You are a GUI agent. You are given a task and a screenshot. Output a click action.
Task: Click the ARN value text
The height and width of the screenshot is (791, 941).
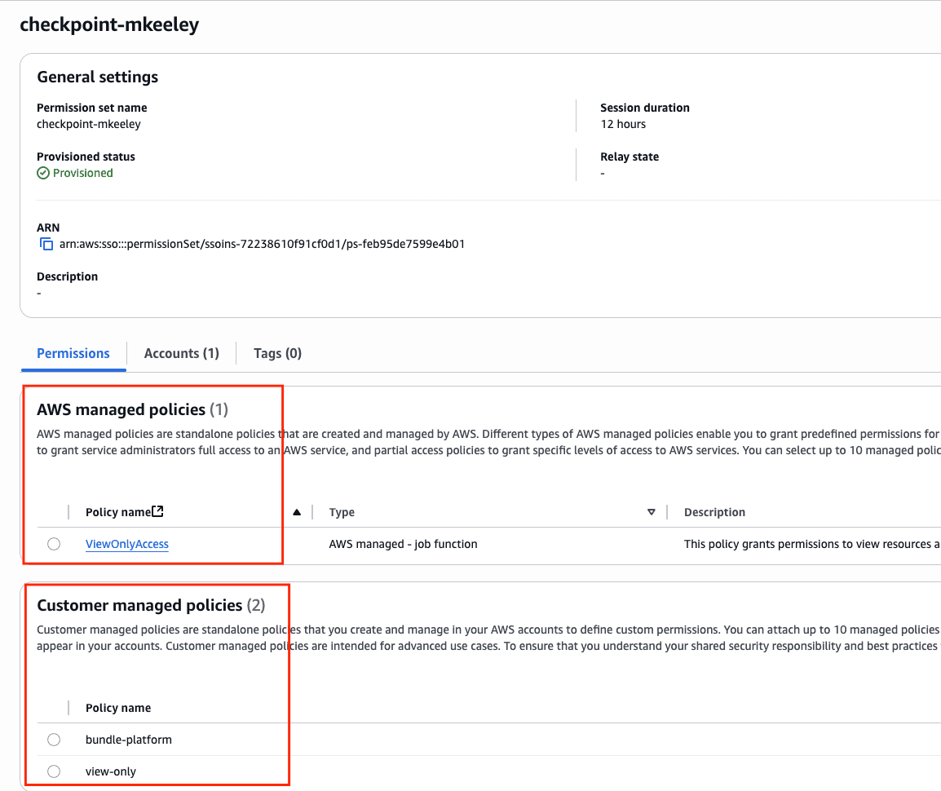click(x=262, y=245)
